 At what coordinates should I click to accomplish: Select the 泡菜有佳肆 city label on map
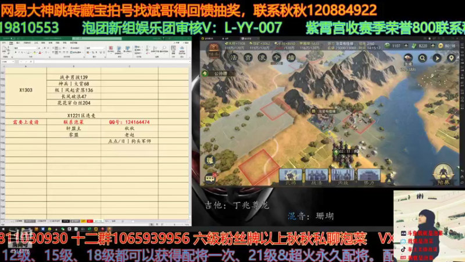click(x=323, y=111)
